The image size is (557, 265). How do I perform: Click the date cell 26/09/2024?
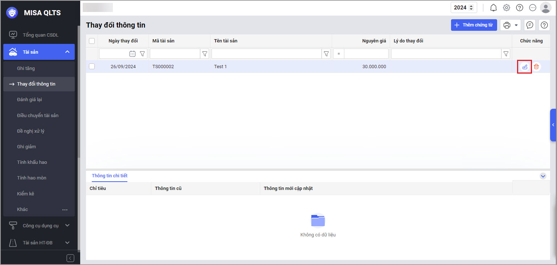coord(123,67)
